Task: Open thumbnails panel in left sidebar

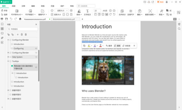Action: [2, 29]
